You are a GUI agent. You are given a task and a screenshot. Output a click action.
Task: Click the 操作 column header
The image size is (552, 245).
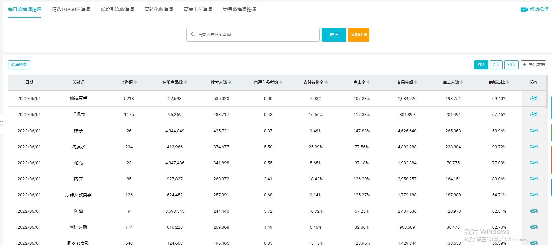pyautogui.click(x=534, y=82)
